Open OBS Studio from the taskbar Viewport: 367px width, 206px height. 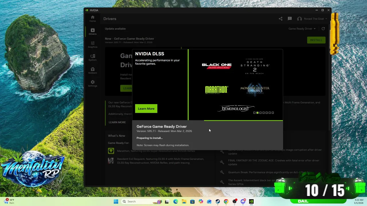click(x=235, y=201)
